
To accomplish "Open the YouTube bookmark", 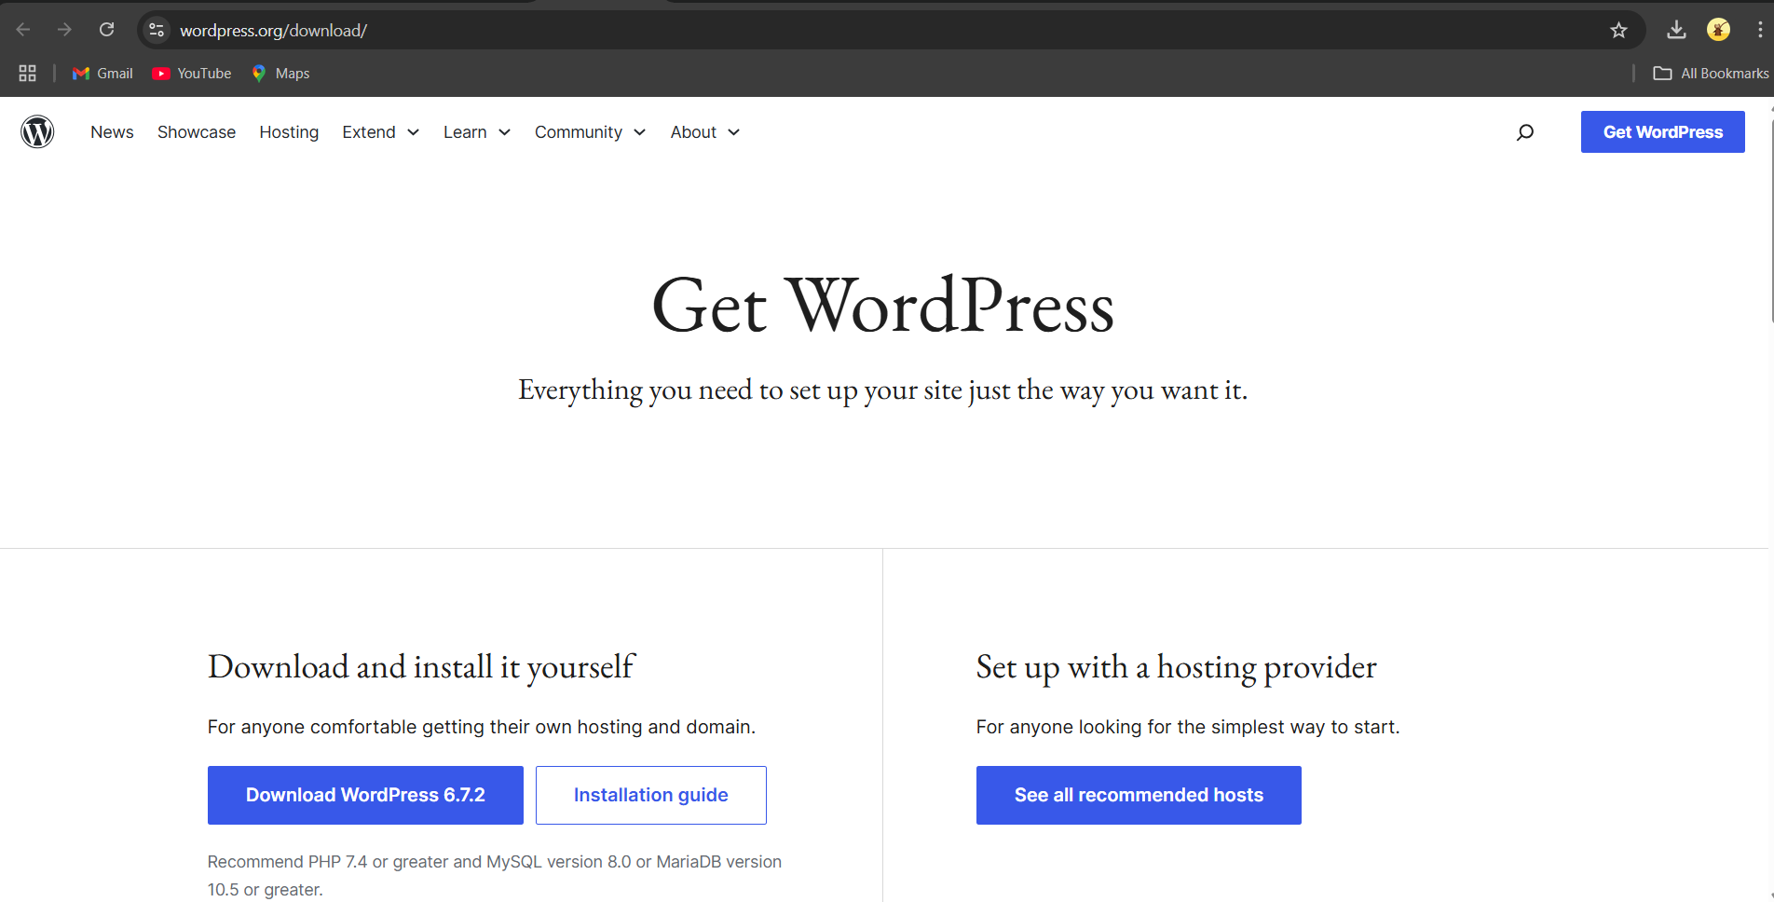I will tap(192, 73).
